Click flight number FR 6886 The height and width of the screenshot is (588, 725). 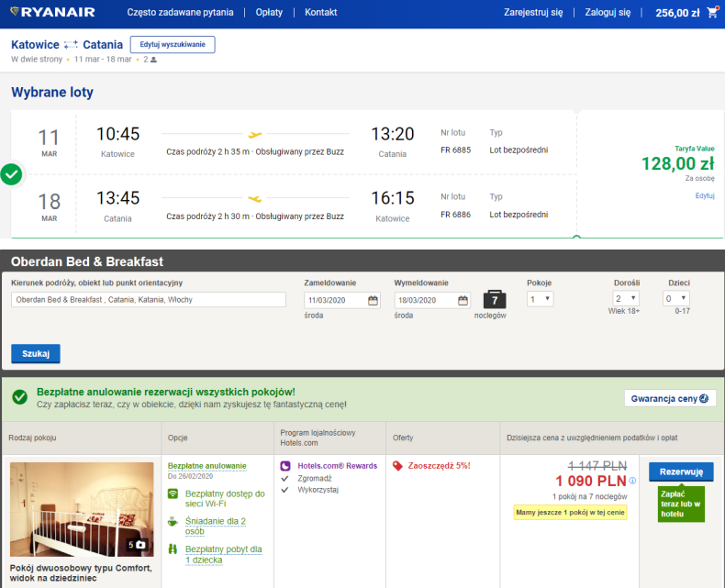click(x=455, y=215)
